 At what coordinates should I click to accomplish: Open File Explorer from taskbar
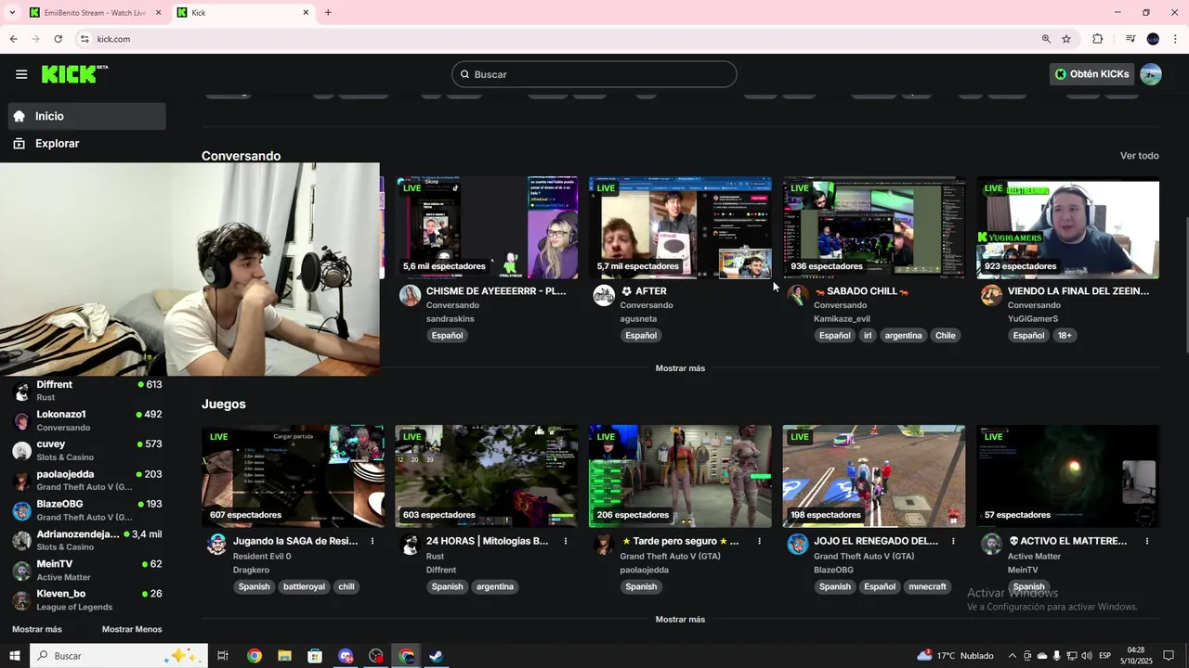coord(284,656)
